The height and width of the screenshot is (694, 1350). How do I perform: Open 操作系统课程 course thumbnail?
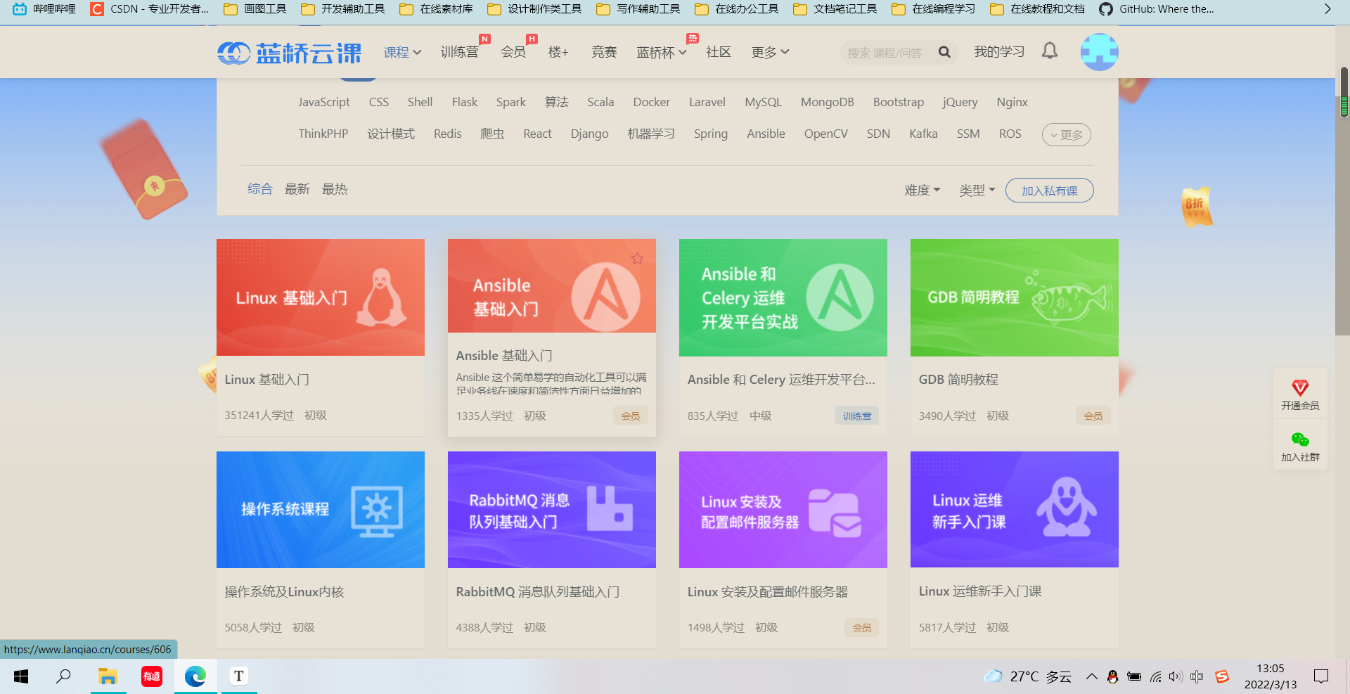click(x=321, y=510)
